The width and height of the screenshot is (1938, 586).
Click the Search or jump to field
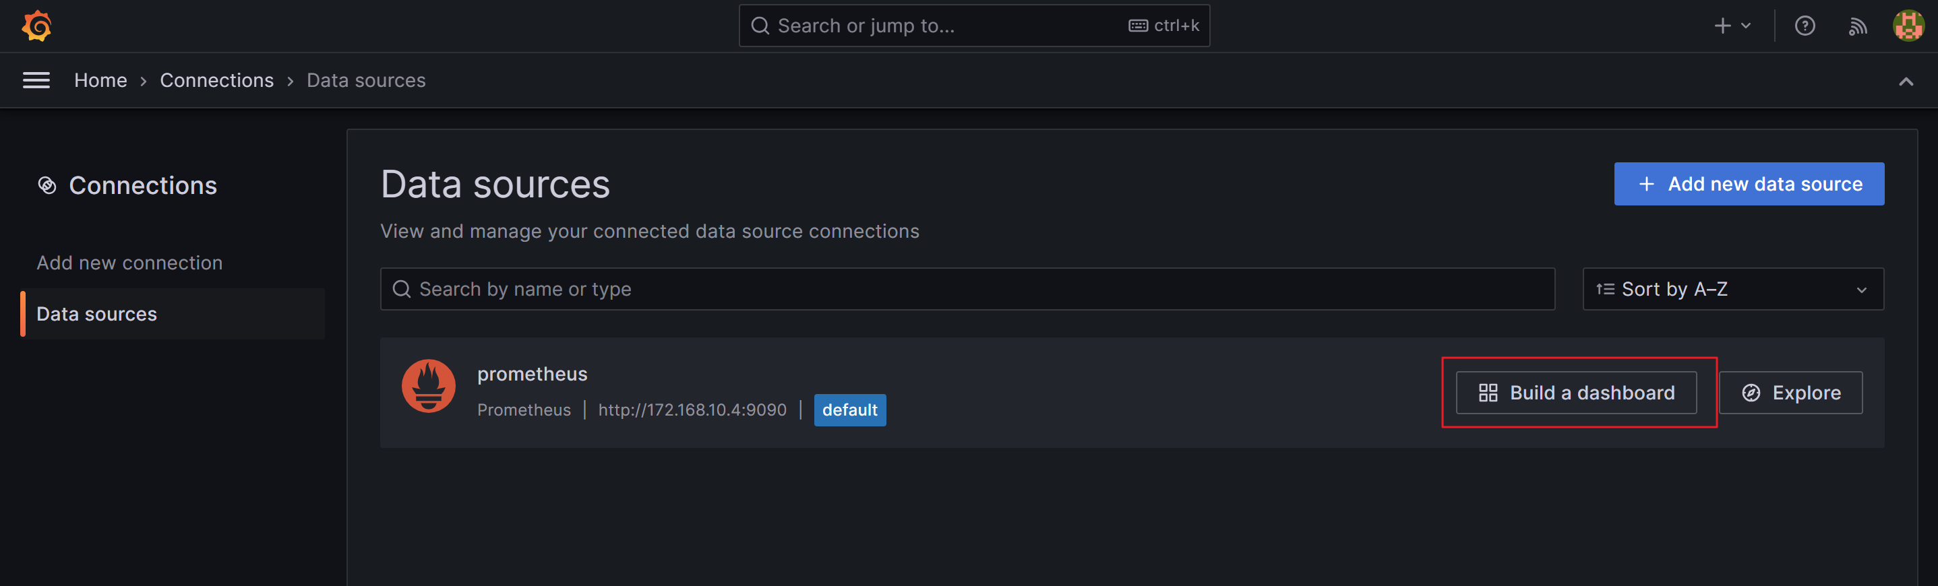click(x=974, y=26)
